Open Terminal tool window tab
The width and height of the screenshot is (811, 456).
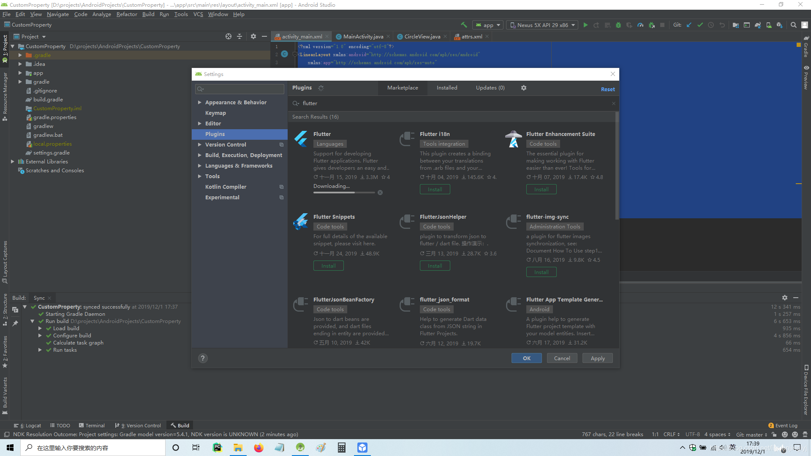91,426
